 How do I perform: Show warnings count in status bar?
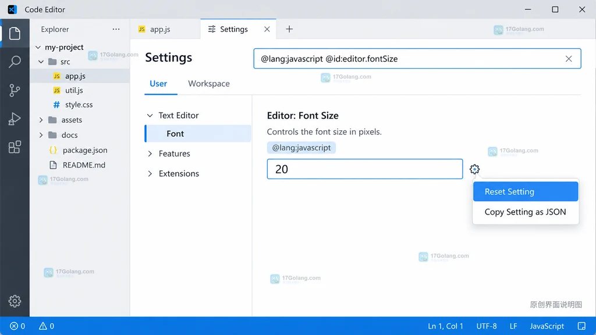pos(47,326)
